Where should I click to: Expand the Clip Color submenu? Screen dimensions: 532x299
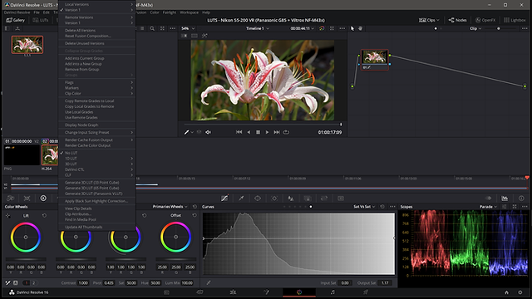pos(96,94)
